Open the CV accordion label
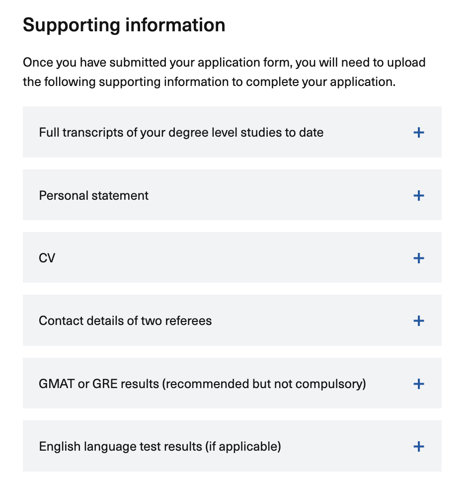The height and width of the screenshot is (479, 470). click(47, 258)
